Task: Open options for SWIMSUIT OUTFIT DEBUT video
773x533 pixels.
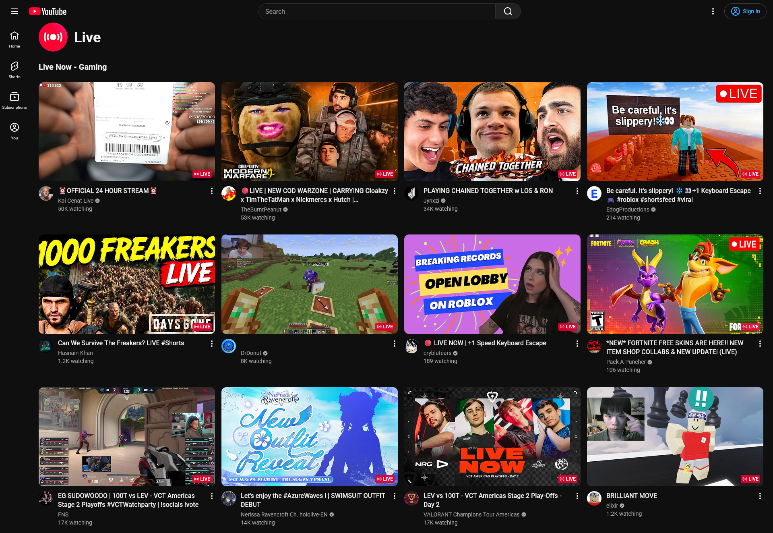Action: [395, 496]
